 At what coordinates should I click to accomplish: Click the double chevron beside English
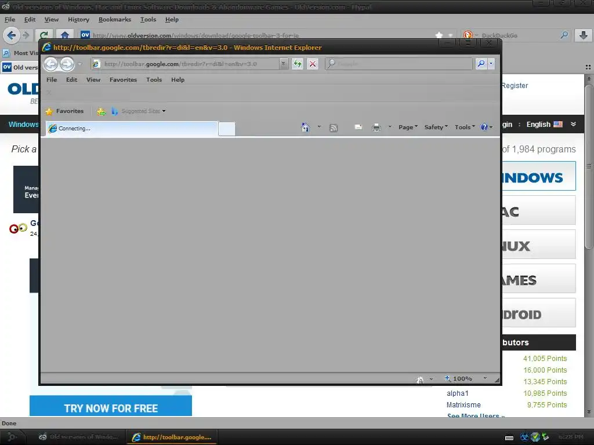(x=573, y=124)
